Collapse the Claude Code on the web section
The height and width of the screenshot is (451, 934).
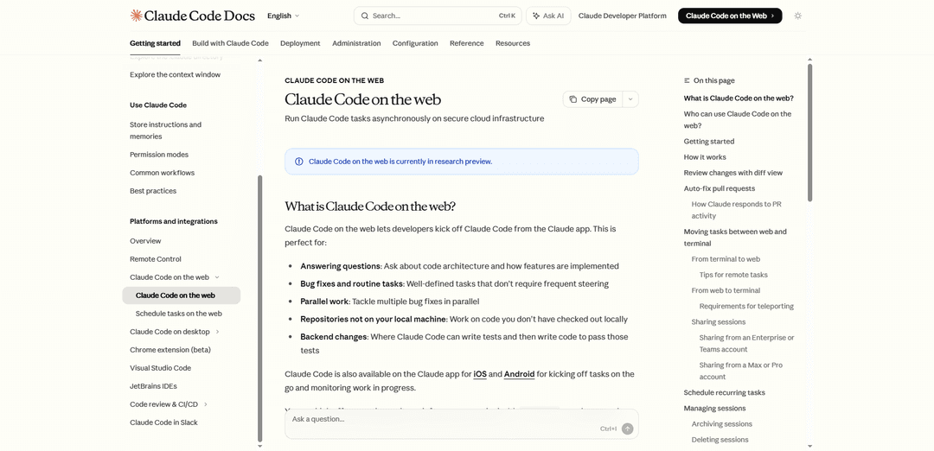tap(217, 277)
